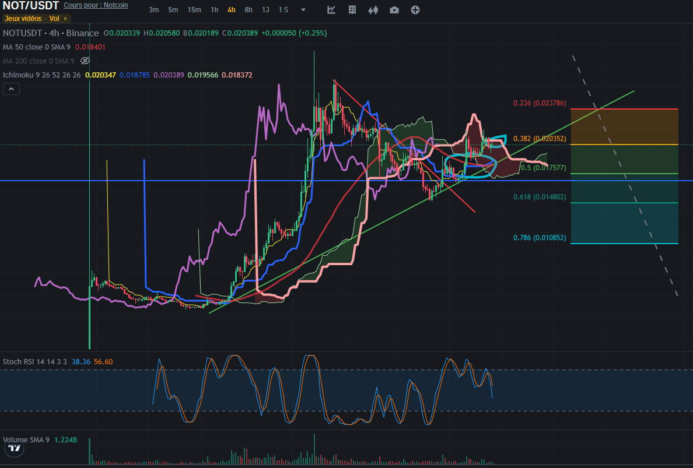
Task: Select the 4h timeframe
Action: pos(232,10)
